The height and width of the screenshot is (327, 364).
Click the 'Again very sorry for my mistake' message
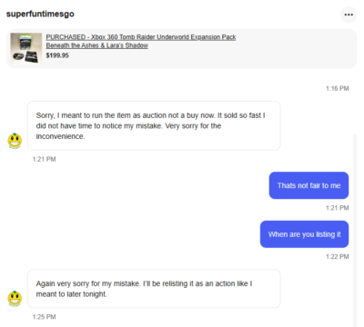point(154,289)
